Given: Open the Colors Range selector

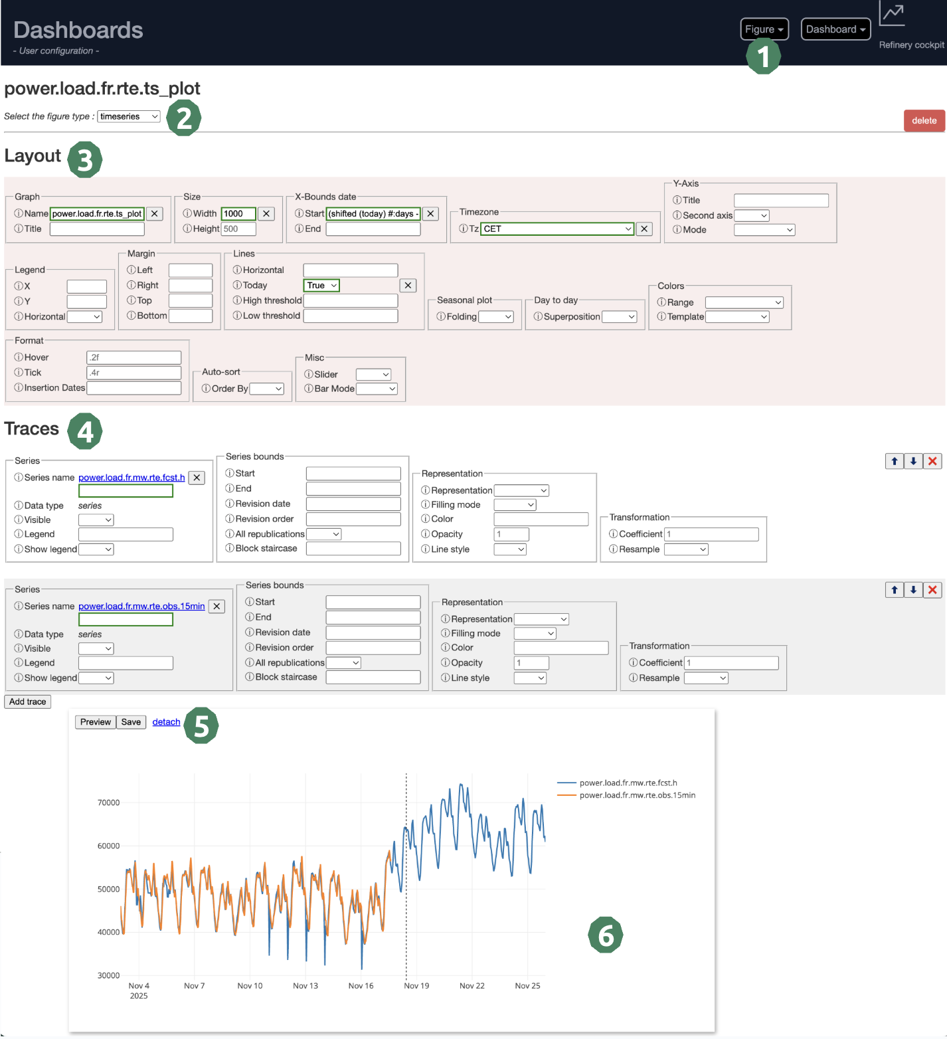Looking at the screenshot, I should point(744,303).
